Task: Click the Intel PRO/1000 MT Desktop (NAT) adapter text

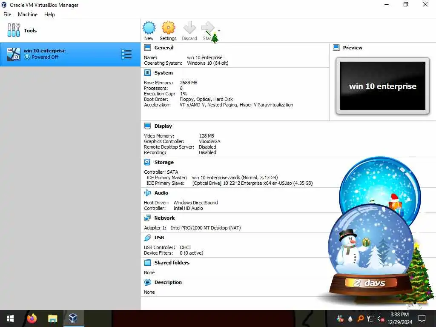Action: (206, 228)
